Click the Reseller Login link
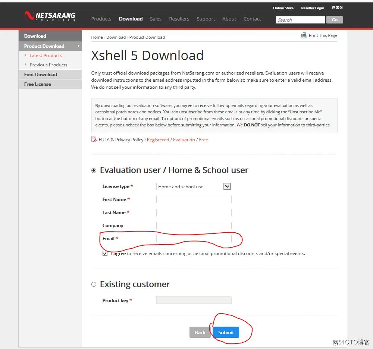 [313, 8]
